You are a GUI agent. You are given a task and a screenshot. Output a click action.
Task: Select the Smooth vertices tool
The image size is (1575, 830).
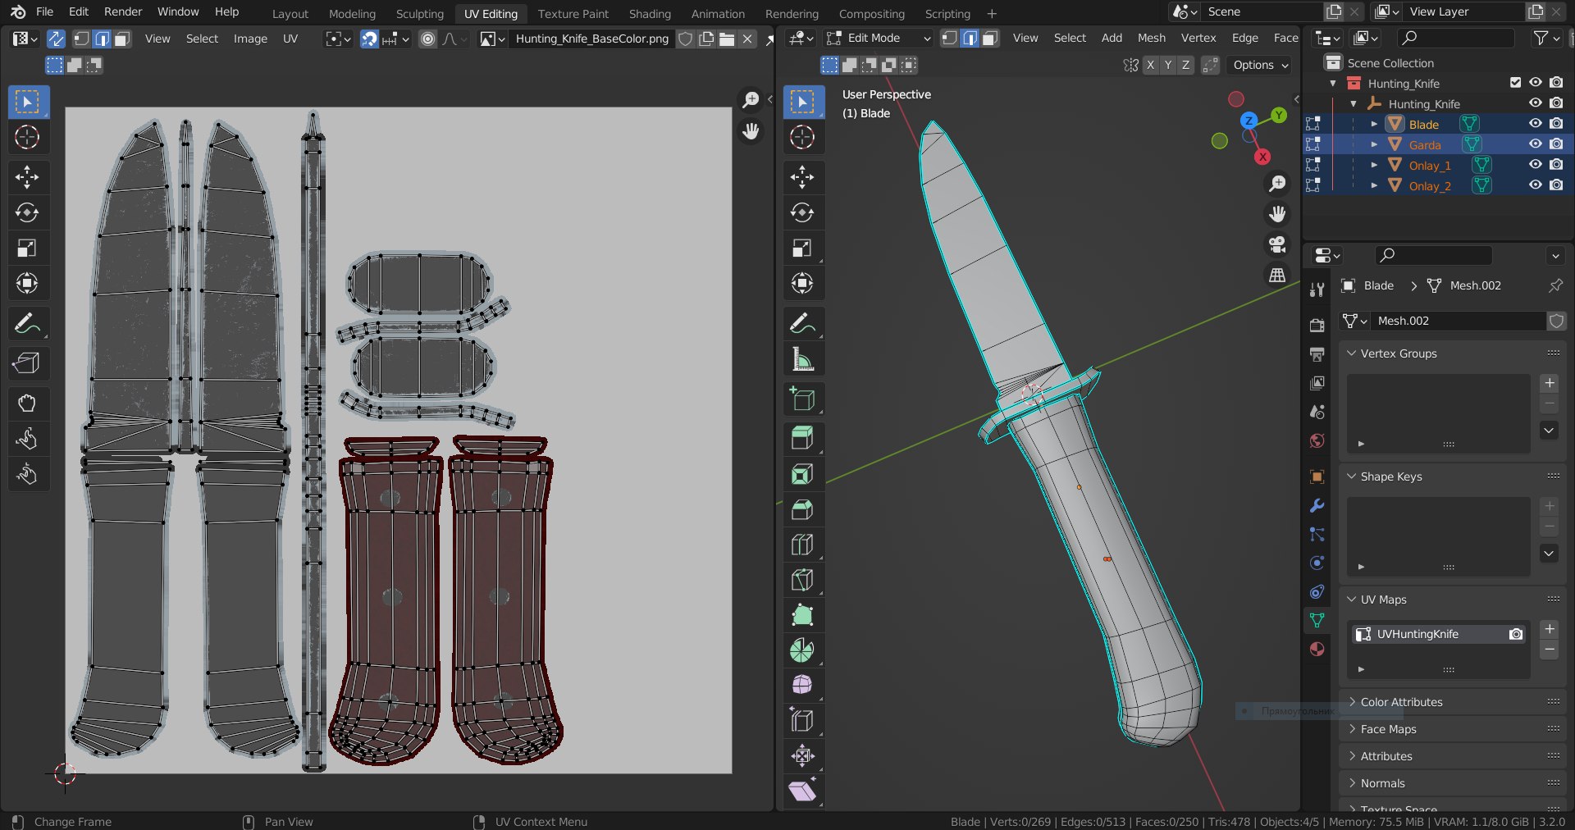point(802,685)
